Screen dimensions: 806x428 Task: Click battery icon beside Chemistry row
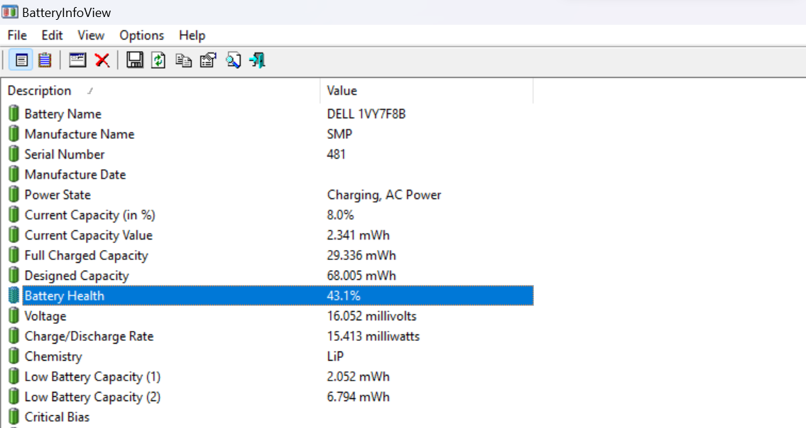14,356
